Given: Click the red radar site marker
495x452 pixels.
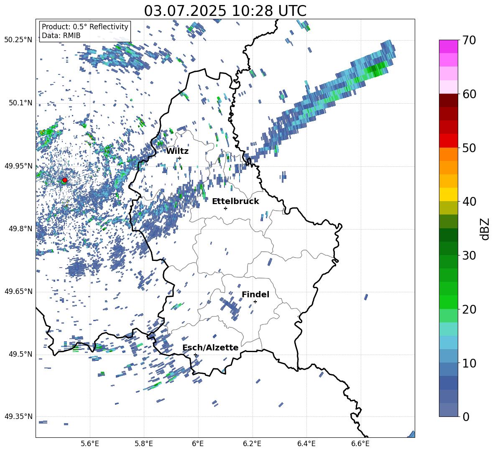Looking at the screenshot, I should point(65,180).
